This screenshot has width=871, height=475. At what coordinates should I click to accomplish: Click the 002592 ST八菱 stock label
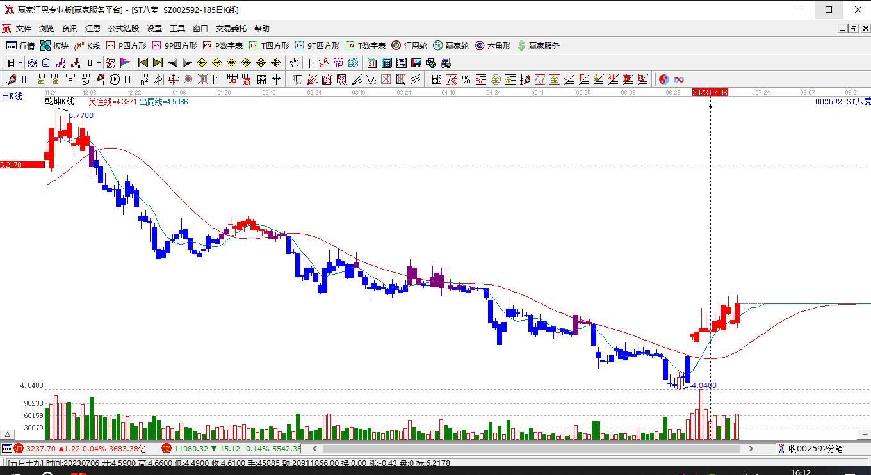click(x=843, y=101)
